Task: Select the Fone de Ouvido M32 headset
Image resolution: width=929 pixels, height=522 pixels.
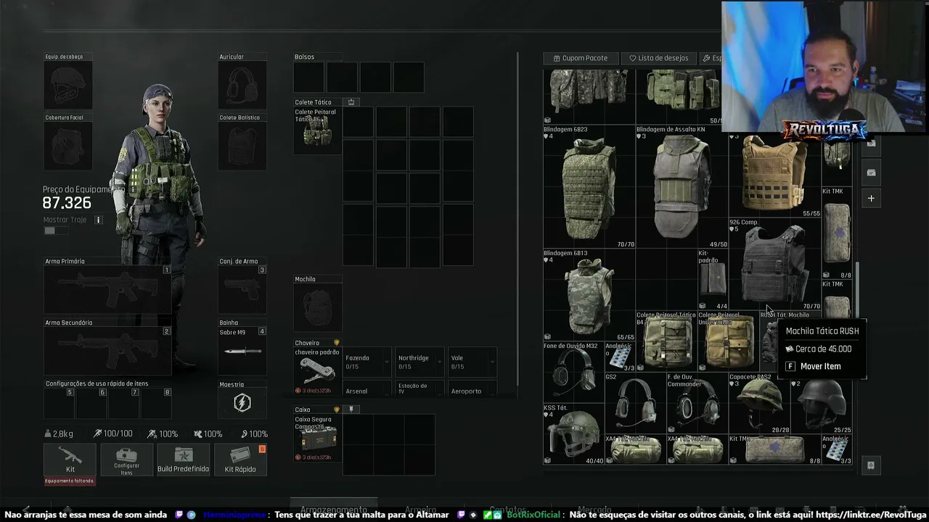Action: click(573, 372)
